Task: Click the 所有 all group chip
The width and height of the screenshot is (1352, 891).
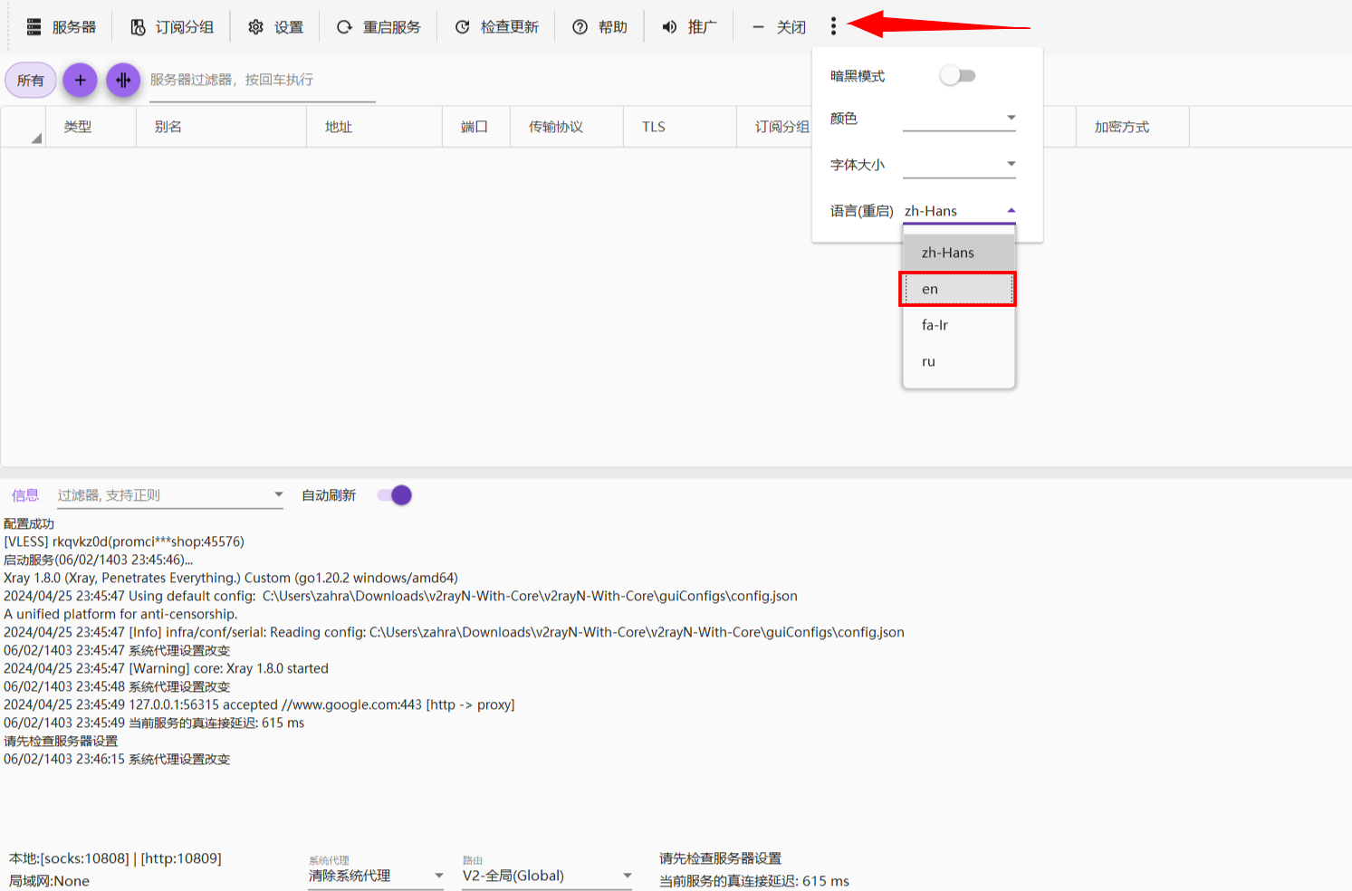Action: click(x=31, y=81)
